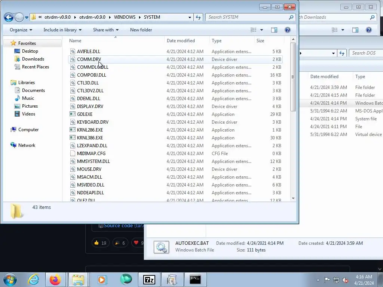Switch to the Command Prompt taskbar button
Viewport: 383px width, 287px height.
(x=195, y=280)
